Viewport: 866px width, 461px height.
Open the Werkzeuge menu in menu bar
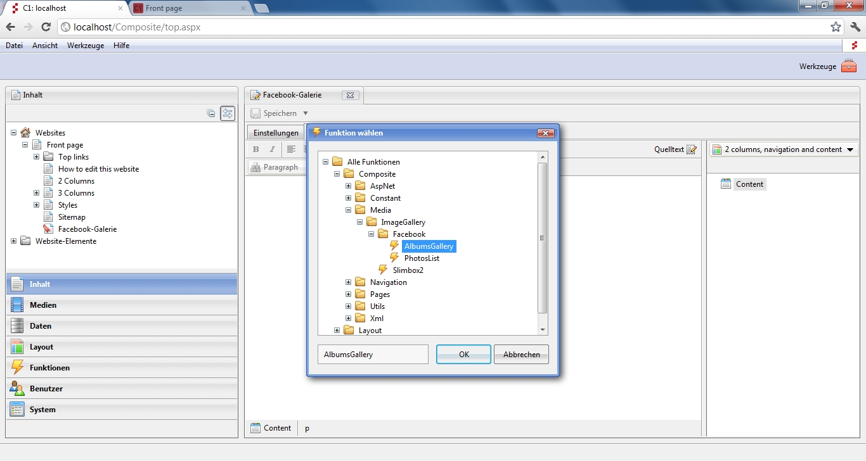pos(86,46)
